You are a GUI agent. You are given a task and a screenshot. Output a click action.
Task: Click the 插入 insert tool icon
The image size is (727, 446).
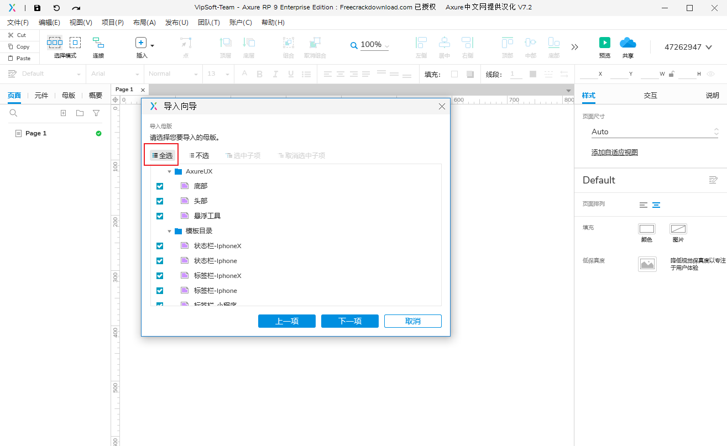(x=141, y=43)
